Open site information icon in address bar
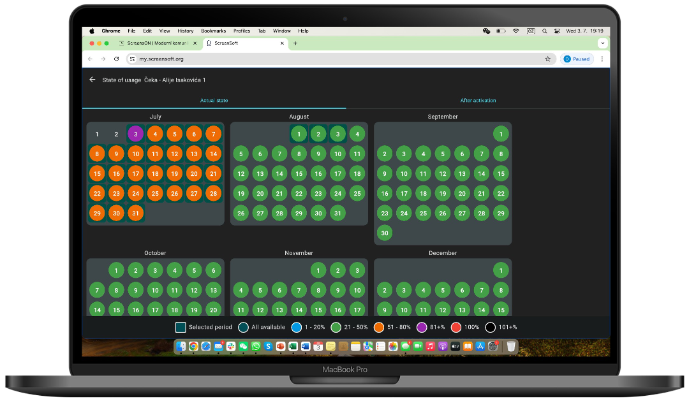Screen dimensions: 689x406 [132, 59]
